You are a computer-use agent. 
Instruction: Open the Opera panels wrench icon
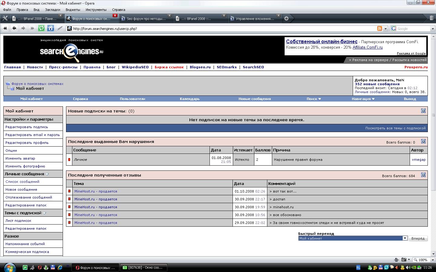pyautogui.click(x=5, y=18)
